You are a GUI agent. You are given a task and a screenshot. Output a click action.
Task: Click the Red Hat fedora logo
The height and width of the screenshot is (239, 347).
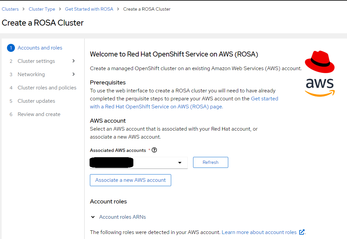click(319, 61)
